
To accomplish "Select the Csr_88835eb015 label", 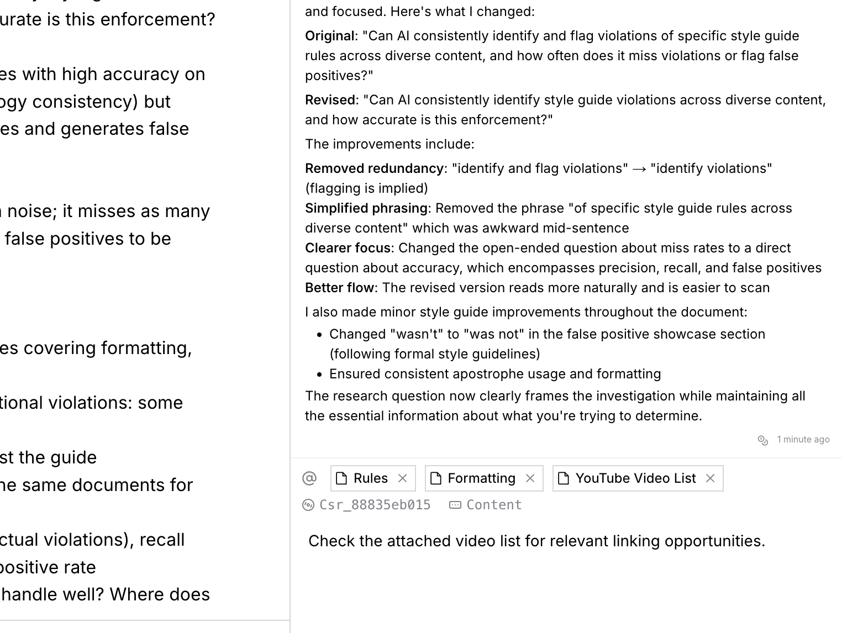I will [x=375, y=505].
